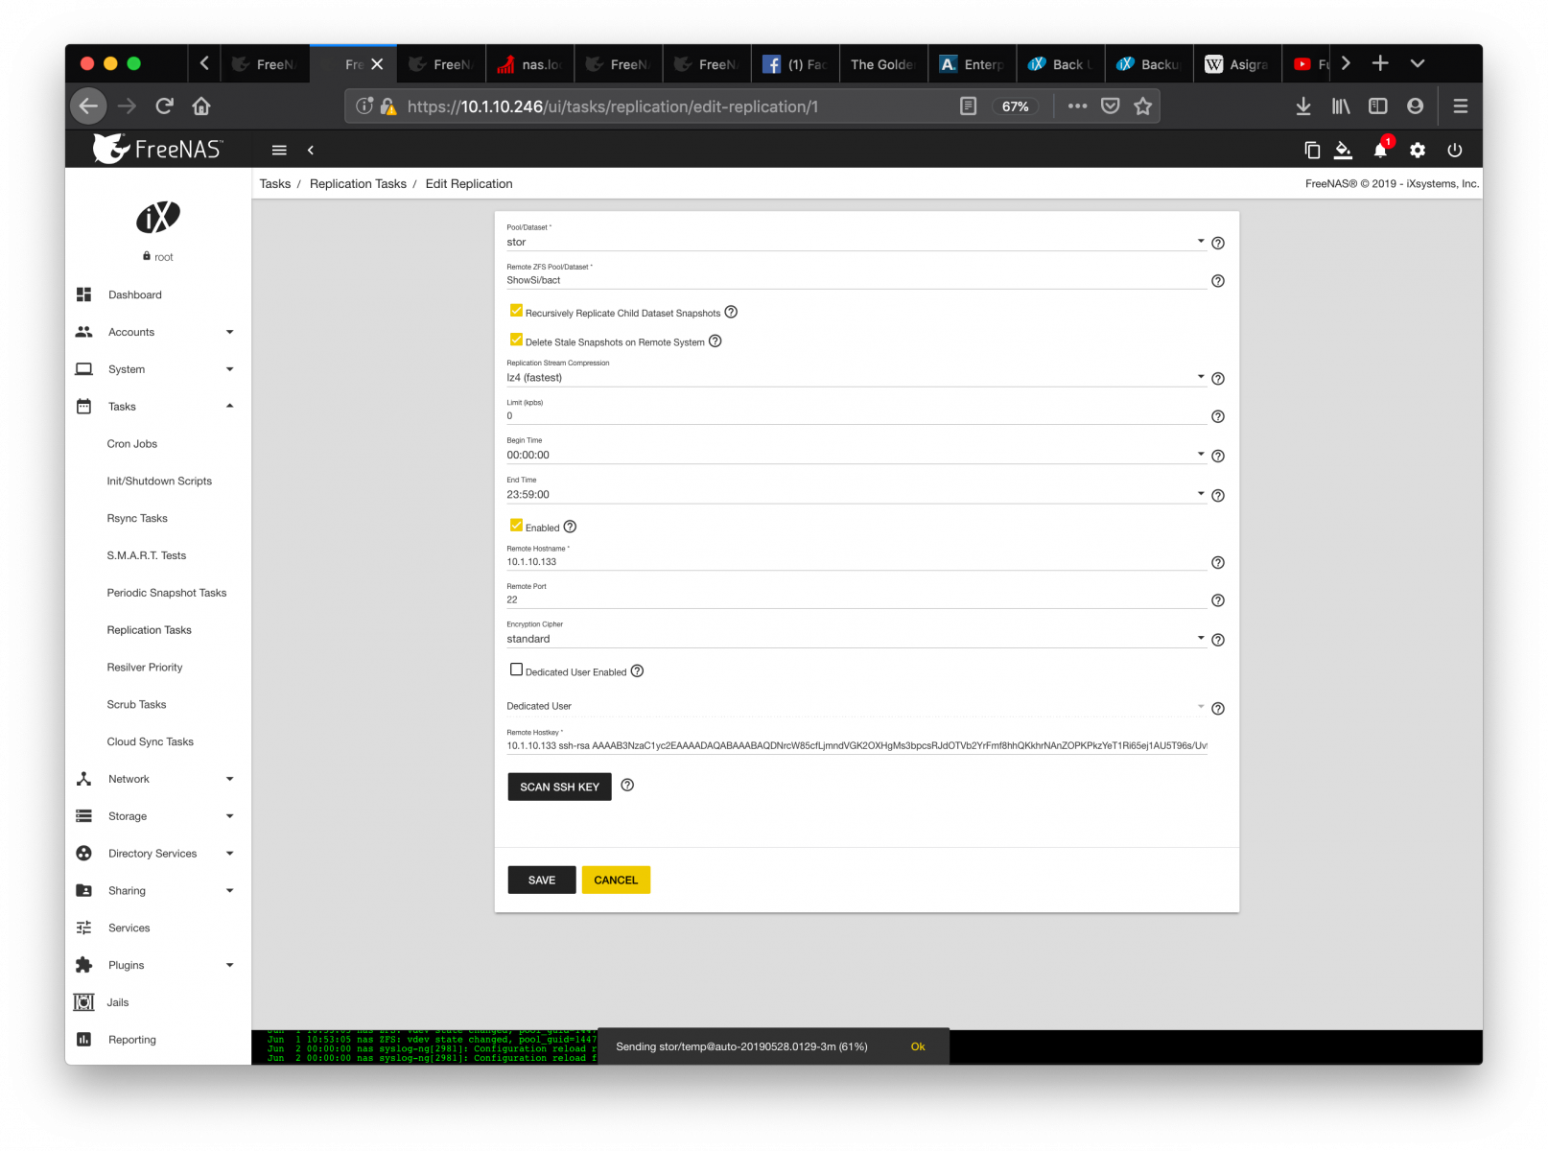The width and height of the screenshot is (1548, 1151).
Task: Open the settings gear in top bar
Action: click(1418, 150)
